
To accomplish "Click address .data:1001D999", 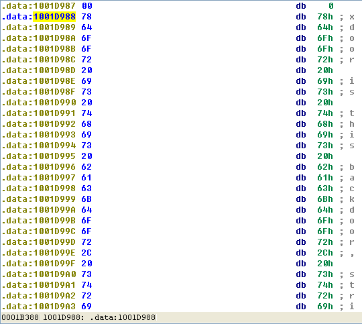I will (39, 199).
